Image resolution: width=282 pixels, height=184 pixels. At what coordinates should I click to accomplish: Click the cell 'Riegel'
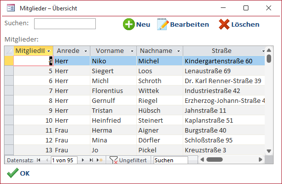tap(160, 100)
